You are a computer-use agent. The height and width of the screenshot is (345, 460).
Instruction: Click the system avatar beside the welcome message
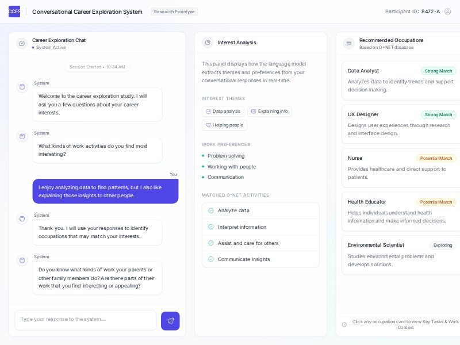pos(22,87)
